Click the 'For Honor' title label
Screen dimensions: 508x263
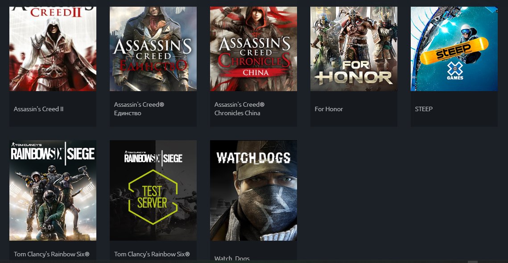pos(329,109)
